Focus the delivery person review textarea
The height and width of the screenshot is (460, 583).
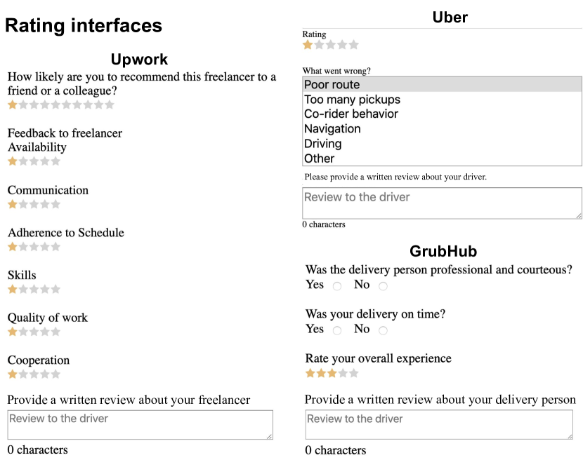click(x=438, y=425)
